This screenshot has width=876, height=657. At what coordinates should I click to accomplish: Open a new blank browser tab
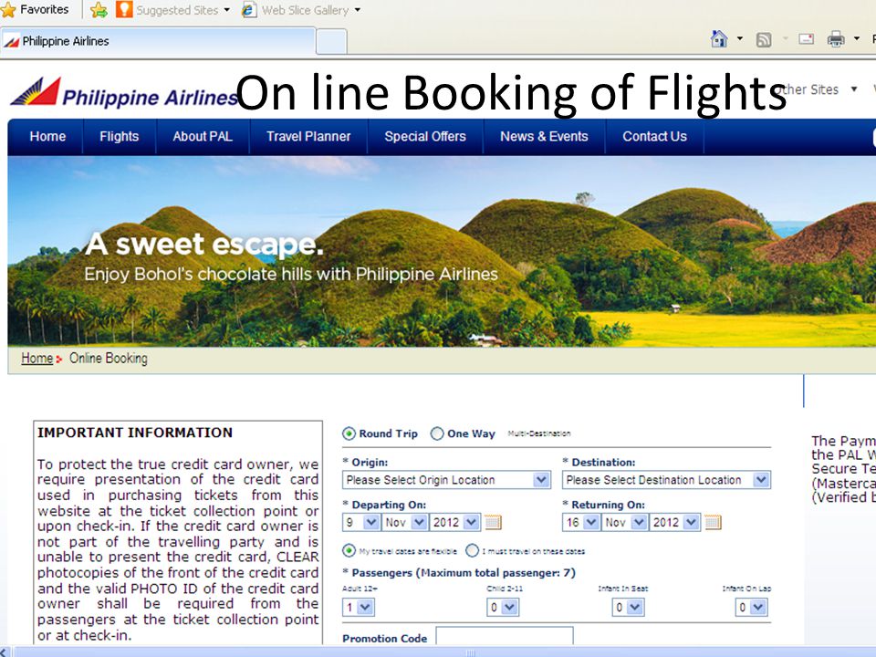click(x=331, y=42)
